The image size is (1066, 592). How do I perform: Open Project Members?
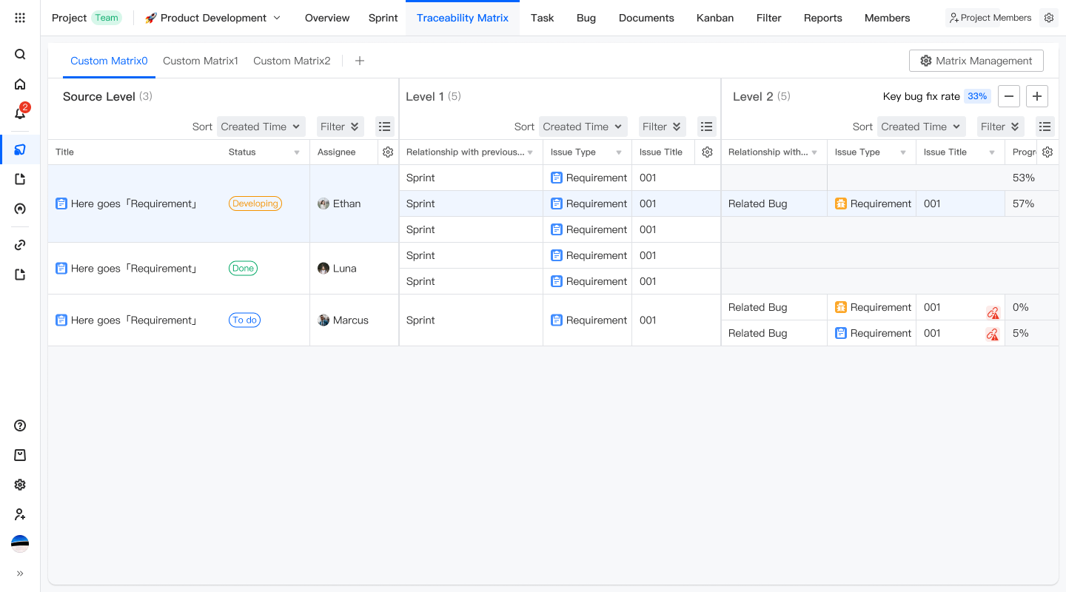coord(990,18)
